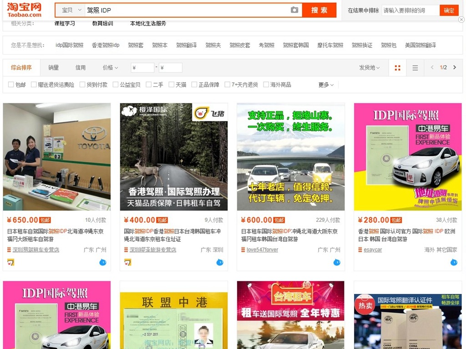
Task: Open the Taobao.com logo homepage
Action: pyautogui.click(x=24, y=10)
